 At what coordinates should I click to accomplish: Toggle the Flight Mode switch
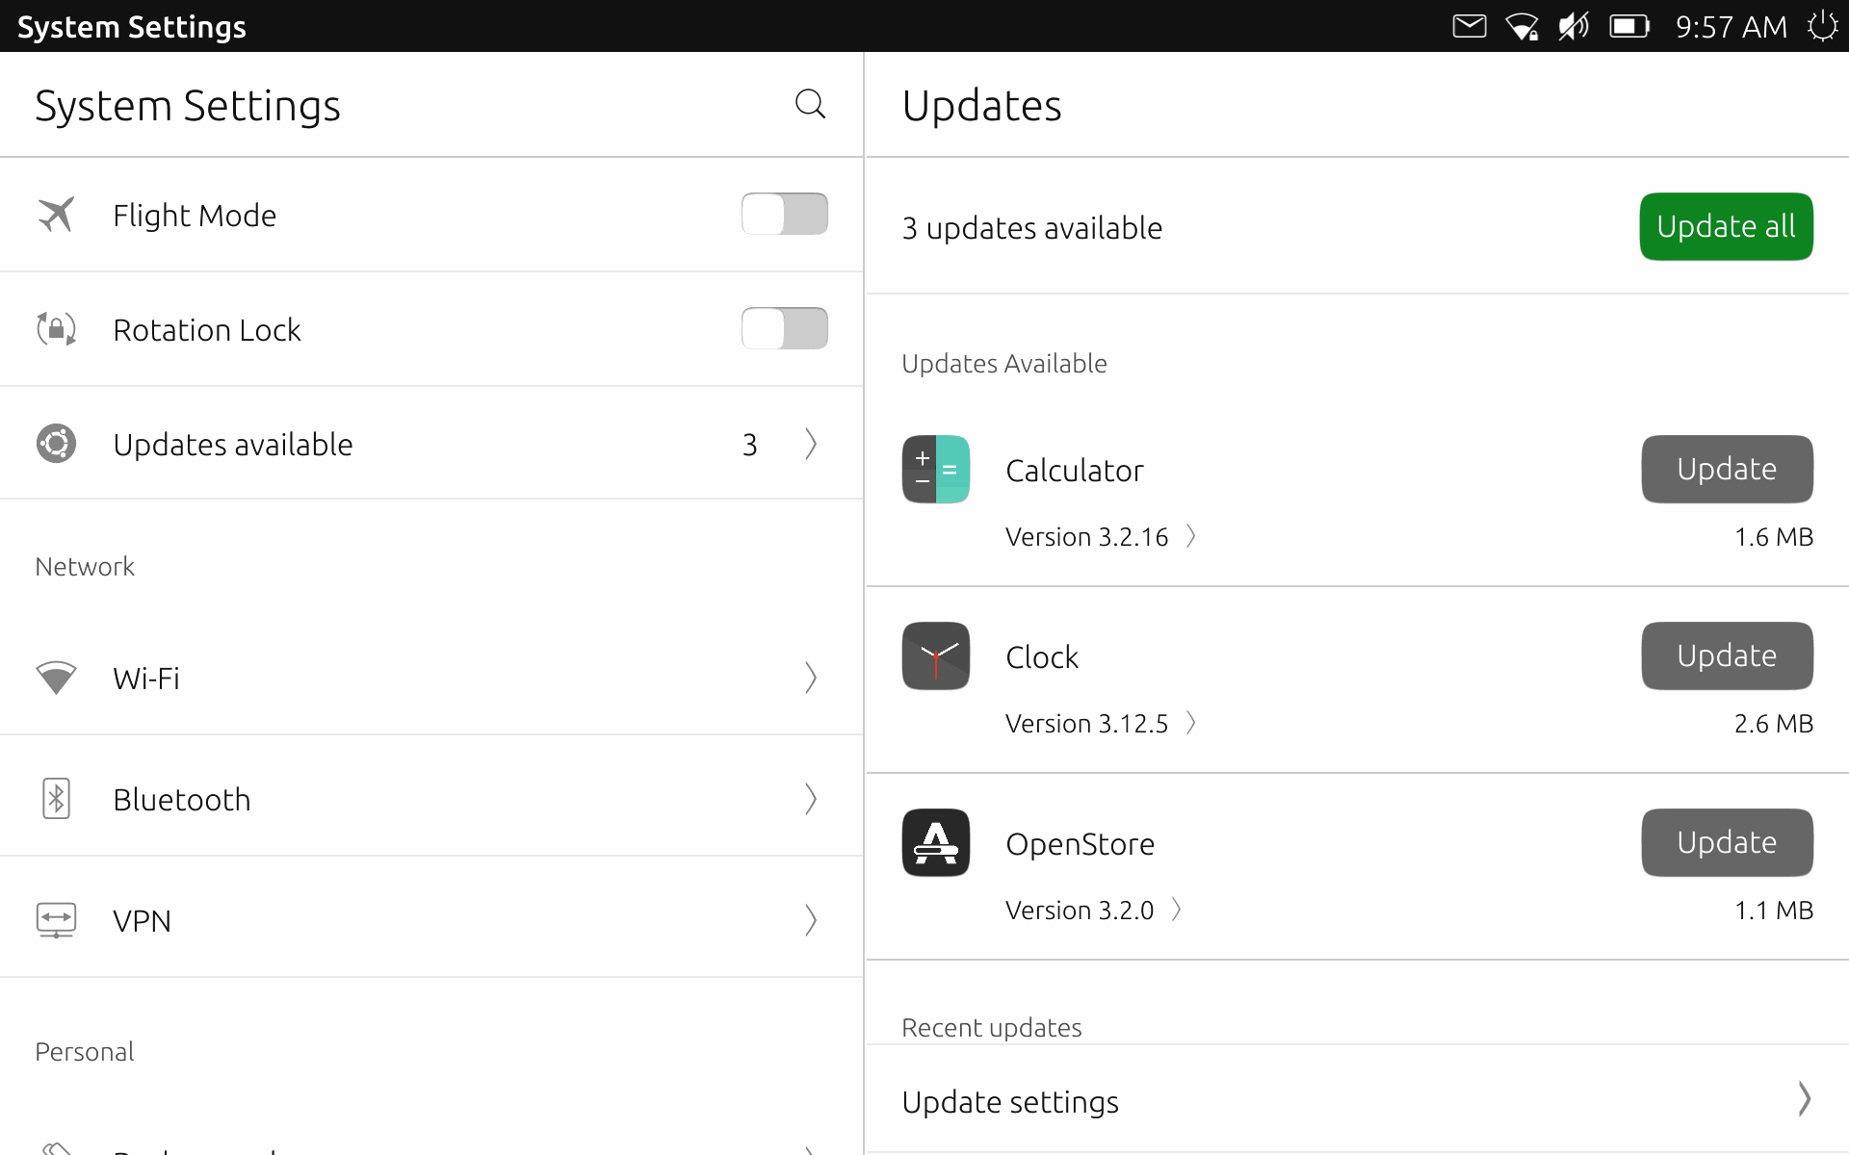click(x=786, y=213)
